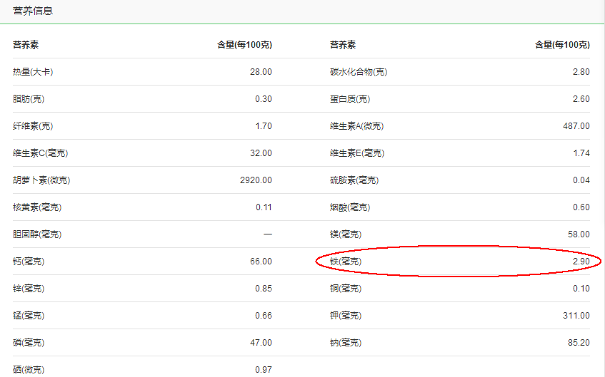The width and height of the screenshot is (605, 377).
Task: Click right column 含量(每100克) header
Action: pos(562,45)
